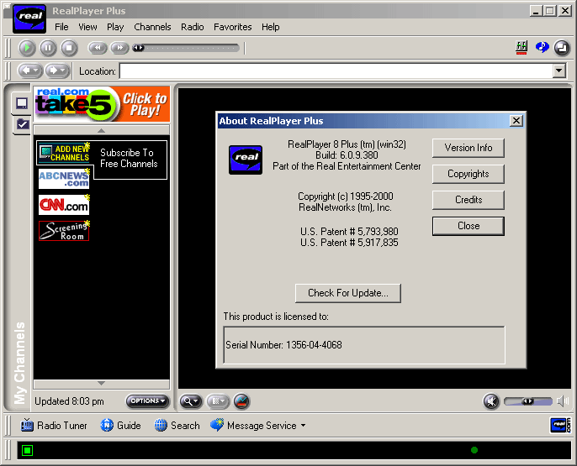The width and height of the screenshot is (577, 466).
Task: Open the View menu
Action: pos(87,27)
